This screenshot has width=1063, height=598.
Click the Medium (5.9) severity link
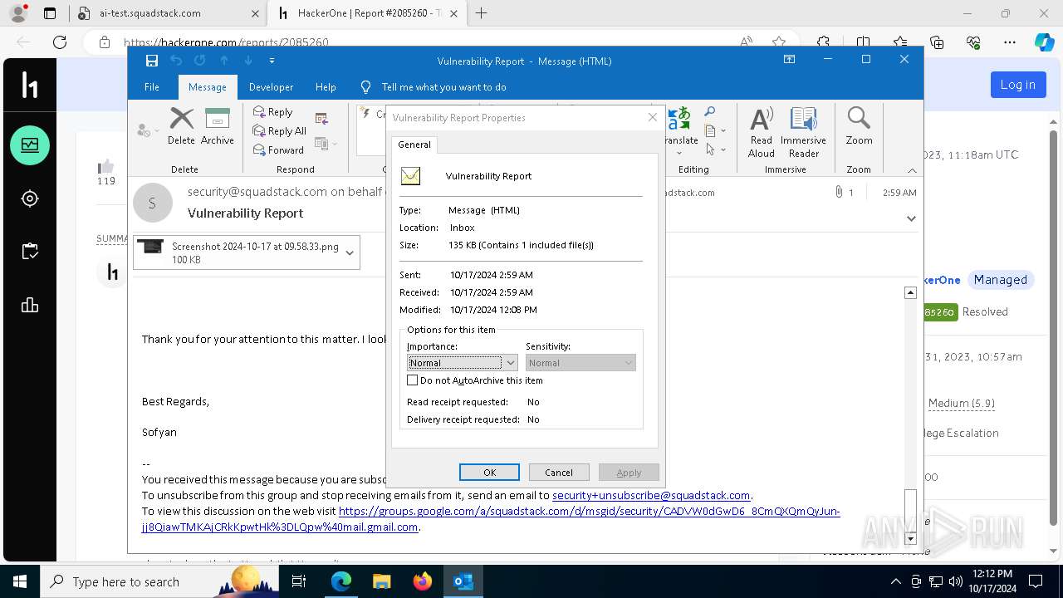[x=962, y=403]
